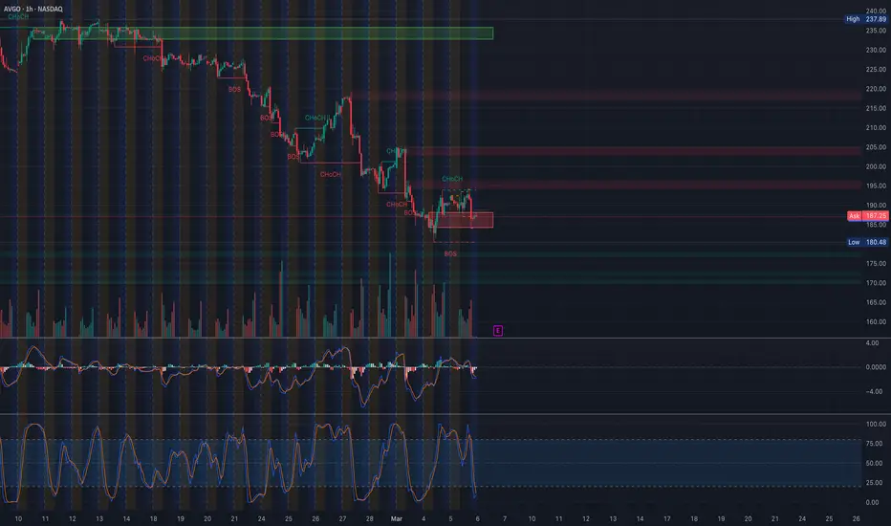Screen dimensions: 891x526
Task: Click the green CHoCH label under the symbol title
Action: point(18,17)
